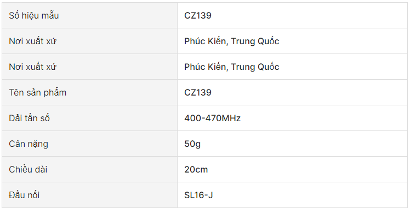This screenshot has width=410, height=208.
Task: Click the 'Chiều dài' label cell
Action: tap(90, 169)
